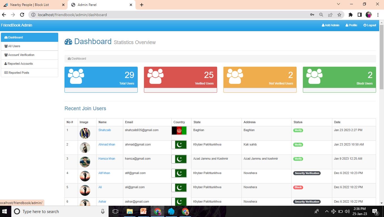Click Block status badge for Ali
Screen dimensions: 384x217
tap(298, 187)
